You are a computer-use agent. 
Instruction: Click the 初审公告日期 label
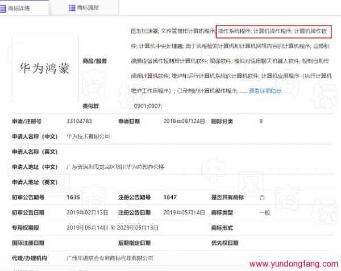pyautogui.click(x=28, y=212)
